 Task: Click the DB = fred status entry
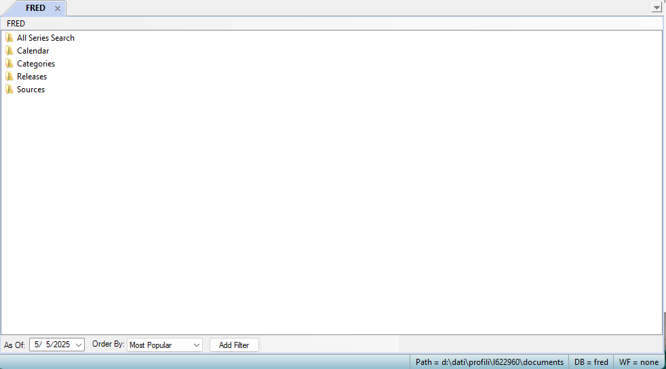click(591, 362)
